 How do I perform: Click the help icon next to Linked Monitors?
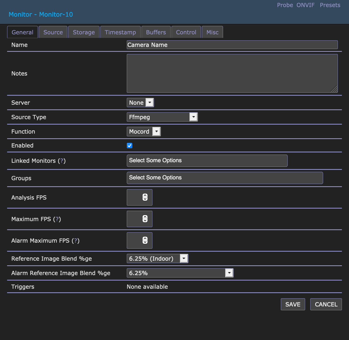tap(62, 161)
